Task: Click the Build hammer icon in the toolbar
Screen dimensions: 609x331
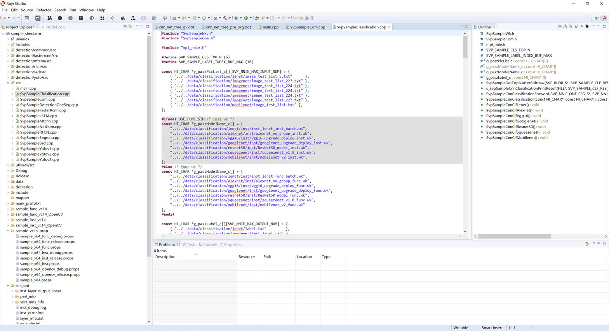Action: [x=225, y=18]
